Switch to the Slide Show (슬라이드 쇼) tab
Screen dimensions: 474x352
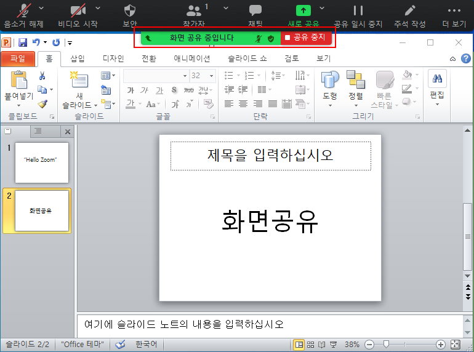pyautogui.click(x=247, y=58)
